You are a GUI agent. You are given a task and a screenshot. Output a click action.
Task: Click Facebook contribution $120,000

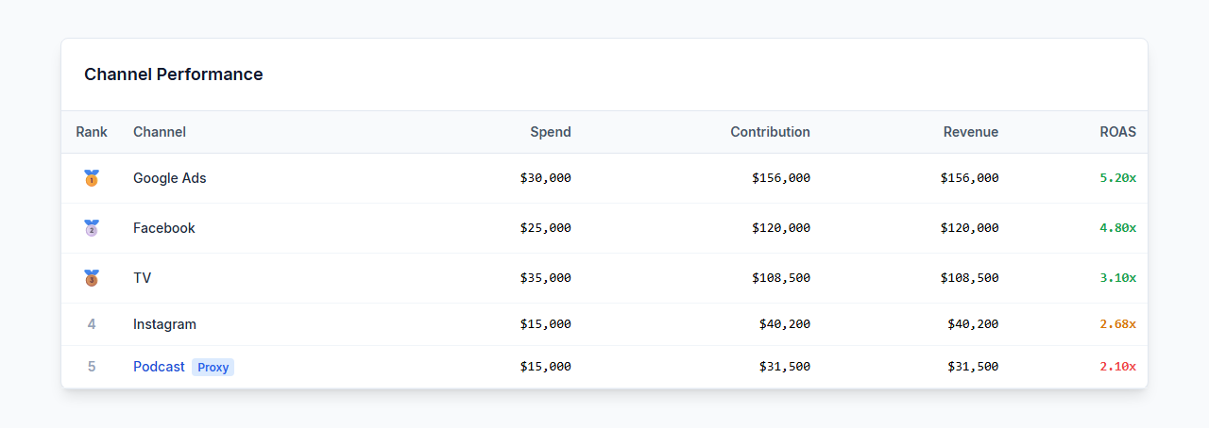(781, 228)
